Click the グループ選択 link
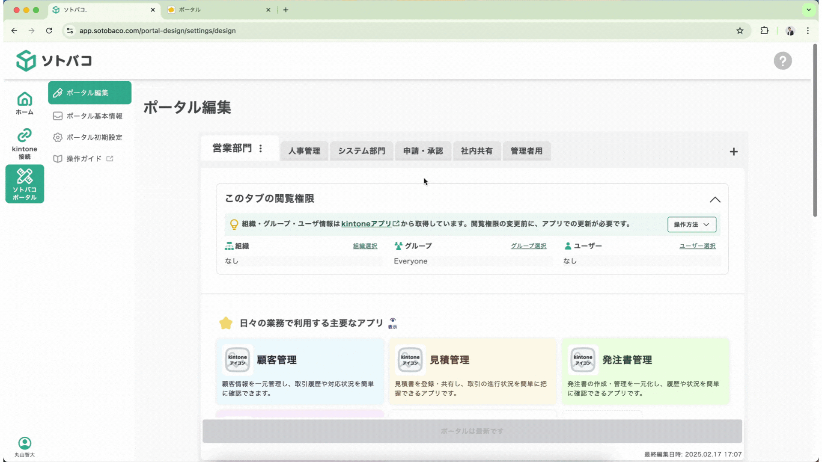This screenshot has height=462, width=822. tap(528, 246)
